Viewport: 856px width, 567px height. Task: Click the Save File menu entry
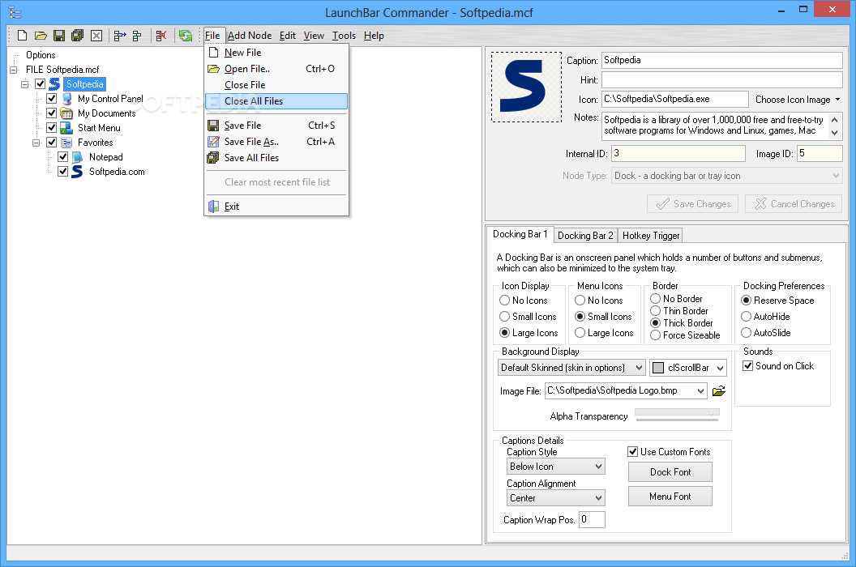pos(276,126)
